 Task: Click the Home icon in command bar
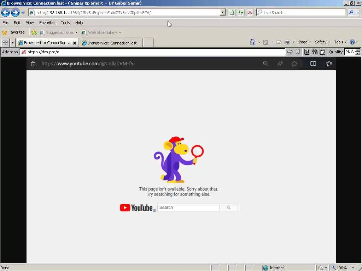(252, 42)
